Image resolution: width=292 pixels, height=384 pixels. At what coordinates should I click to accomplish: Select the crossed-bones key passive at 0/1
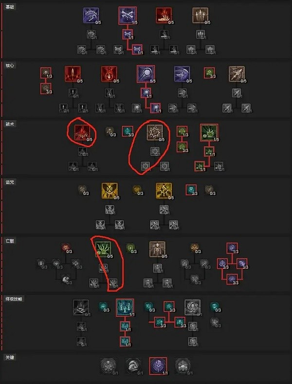tap(108, 366)
